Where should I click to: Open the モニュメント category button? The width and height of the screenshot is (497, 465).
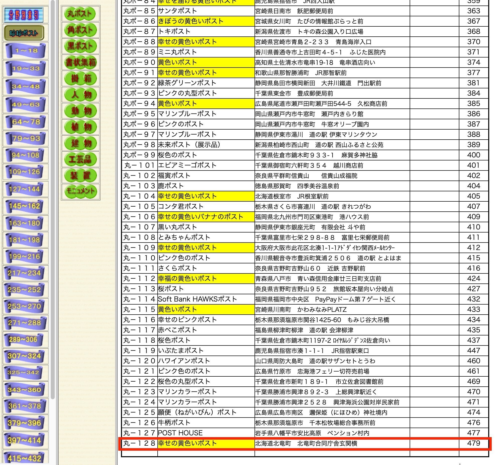tap(80, 191)
